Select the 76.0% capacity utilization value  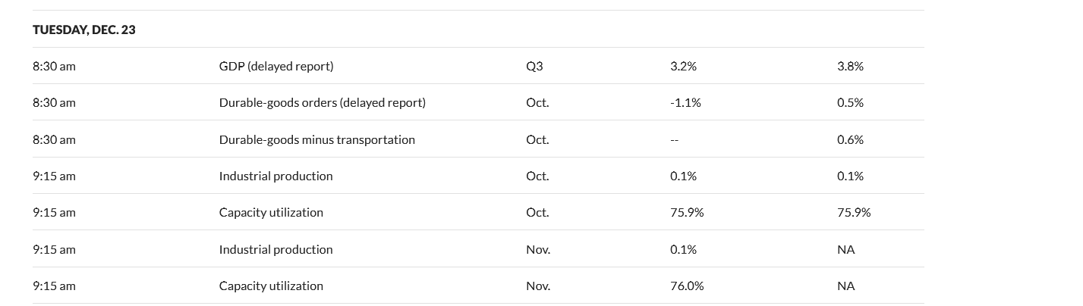pyautogui.click(x=687, y=286)
